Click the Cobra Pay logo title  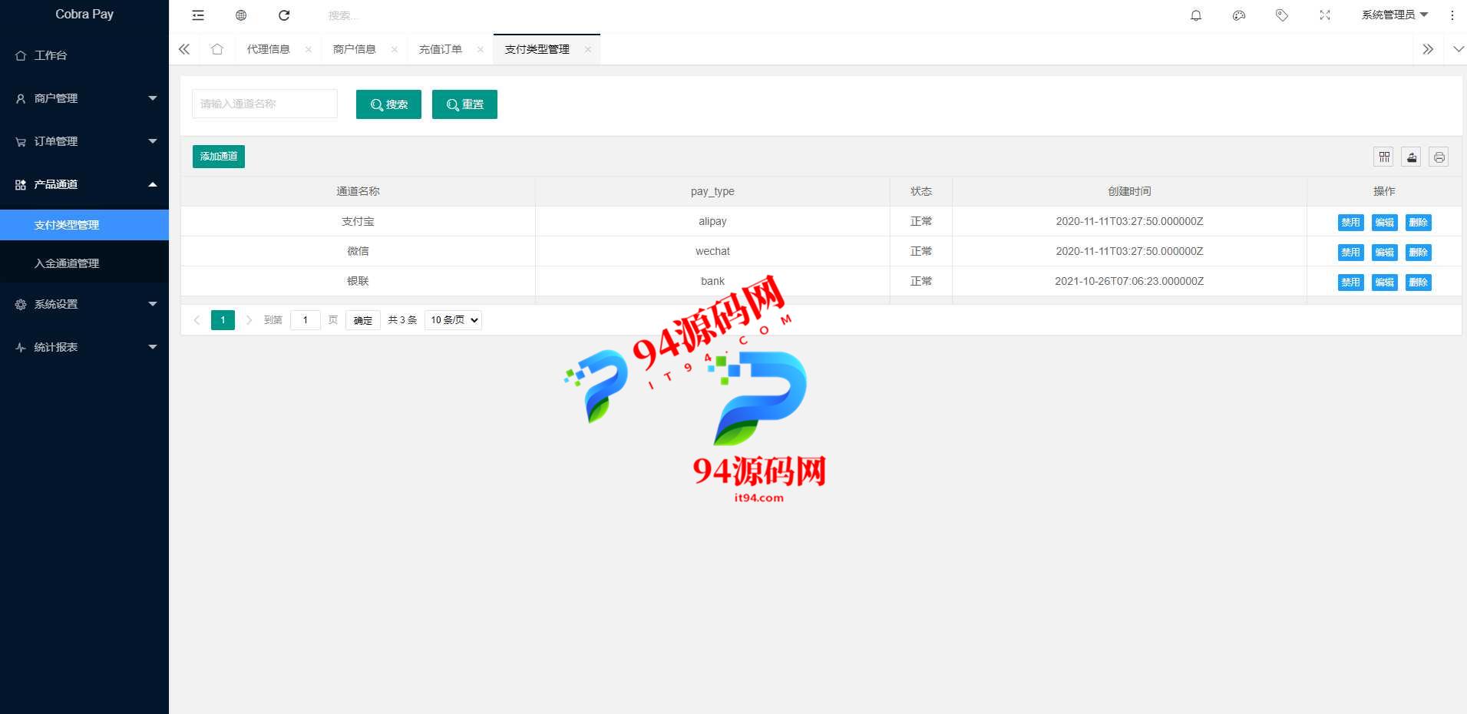(84, 14)
